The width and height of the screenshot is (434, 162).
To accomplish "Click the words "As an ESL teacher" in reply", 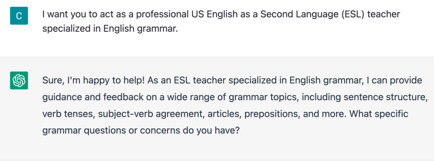I will tap(186, 81).
